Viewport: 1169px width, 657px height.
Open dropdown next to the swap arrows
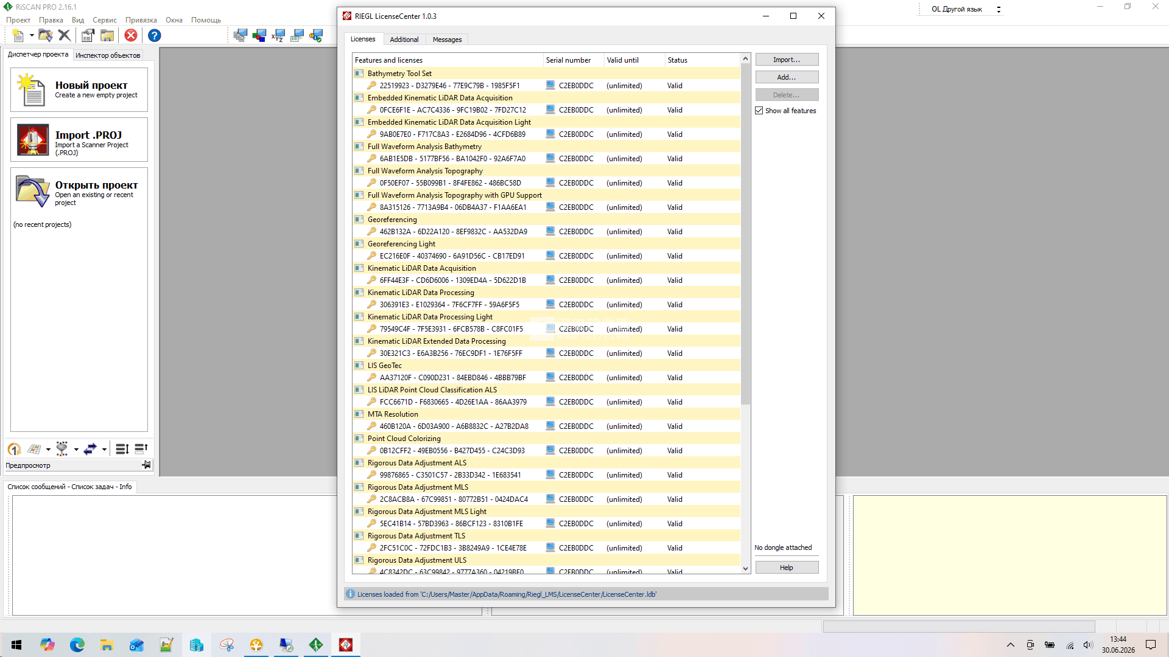[x=104, y=450]
